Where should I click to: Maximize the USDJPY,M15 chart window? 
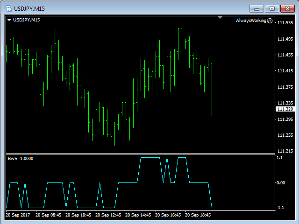coord(272,8)
